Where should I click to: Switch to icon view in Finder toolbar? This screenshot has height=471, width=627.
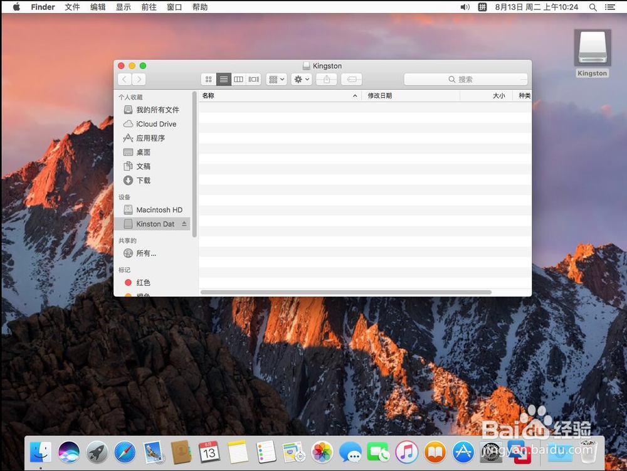click(208, 79)
